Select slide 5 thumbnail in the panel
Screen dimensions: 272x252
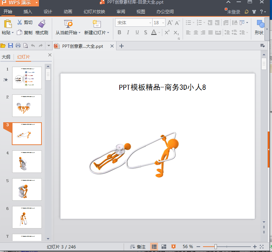tap(27, 189)
